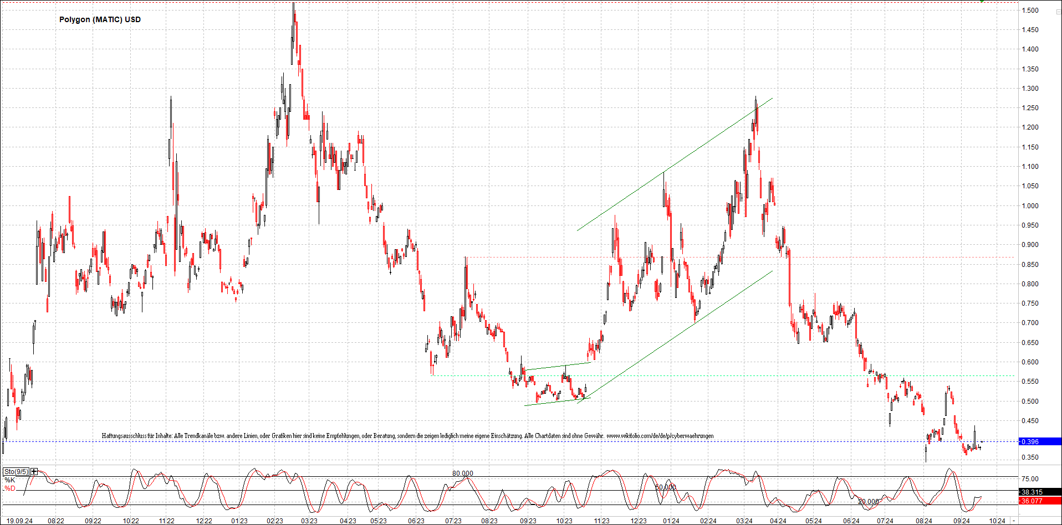The image size is (1062, 525).
Task: Click the 06|24 time axis label
Action: (x=851, y=521)
